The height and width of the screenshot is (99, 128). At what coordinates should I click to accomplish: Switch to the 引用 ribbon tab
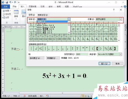pos(42,7)
